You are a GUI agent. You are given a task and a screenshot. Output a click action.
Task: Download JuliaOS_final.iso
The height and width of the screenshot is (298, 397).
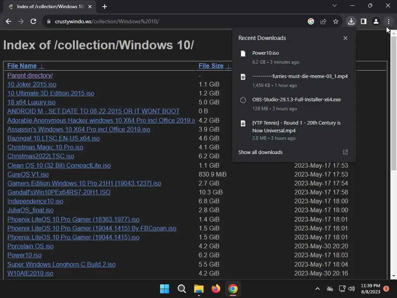[30, 210]
